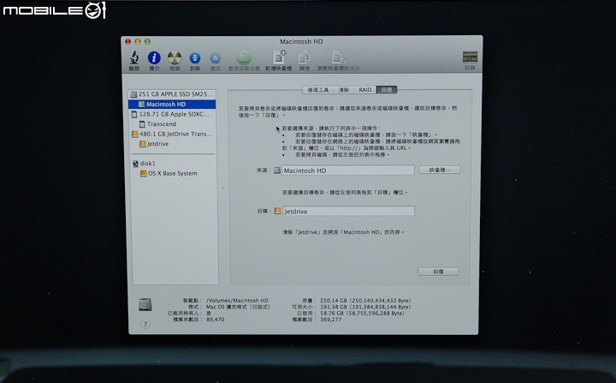The image size is (616, 383).
Task: Select 251 GB APPLE SSD disk
Action: pyautogui.click(x=172, y=94)
